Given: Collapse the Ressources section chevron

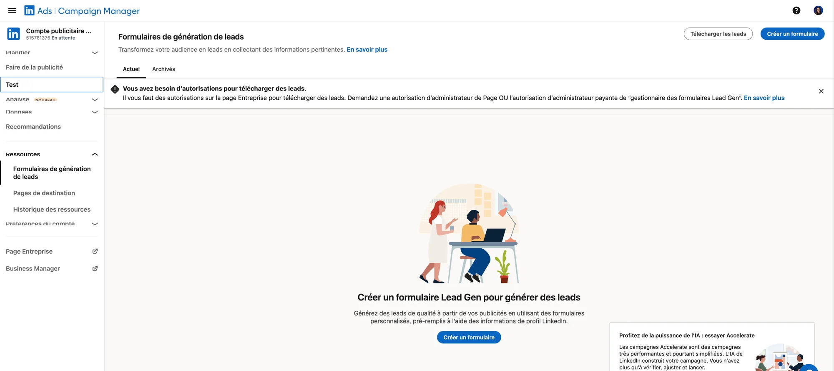Looking at the screenshot, I should (x=95, y=154).
